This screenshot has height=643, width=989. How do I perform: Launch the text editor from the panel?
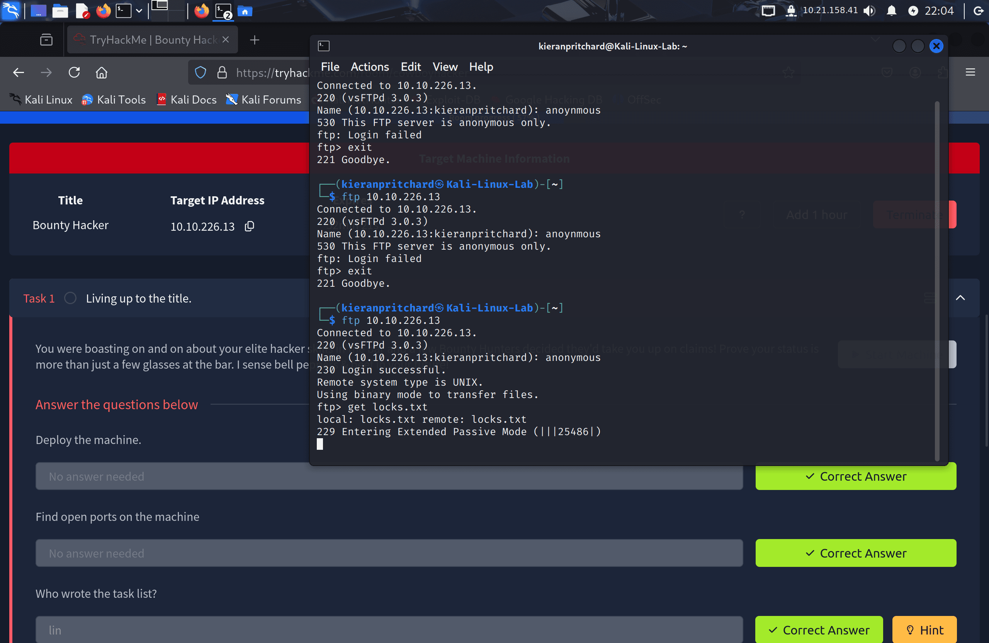coord(83,11)
